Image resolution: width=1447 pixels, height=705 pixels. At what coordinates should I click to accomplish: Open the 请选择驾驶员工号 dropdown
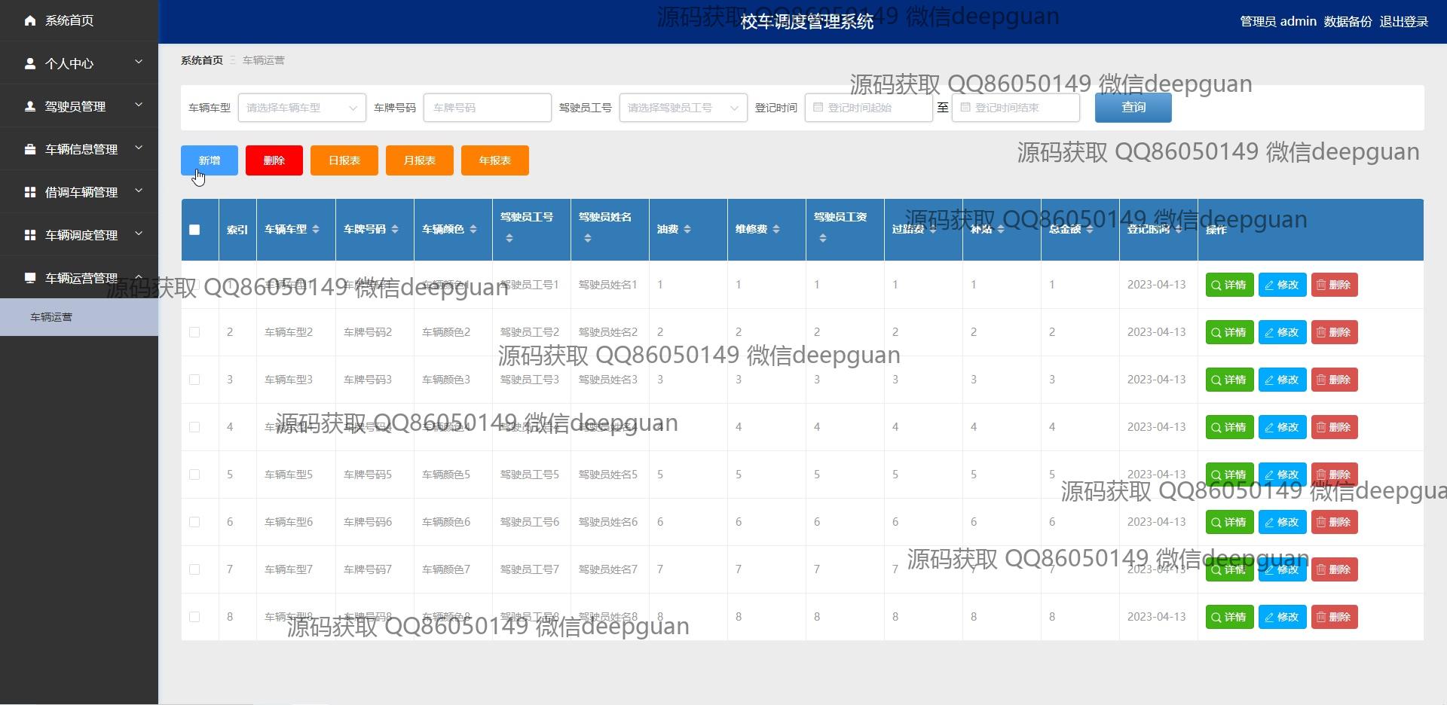681,107
